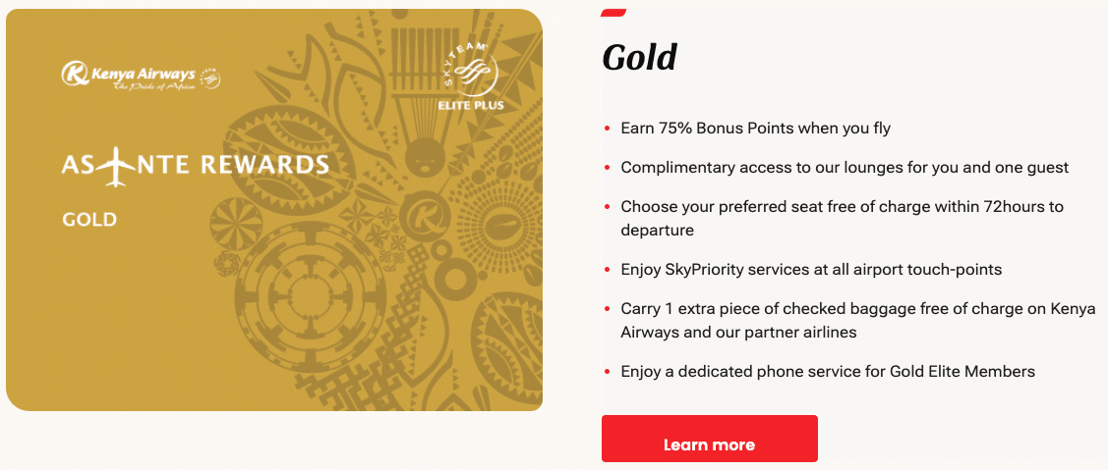
Task: Click the Kenya Airways logo on the card
Action: tap(129, 73)
